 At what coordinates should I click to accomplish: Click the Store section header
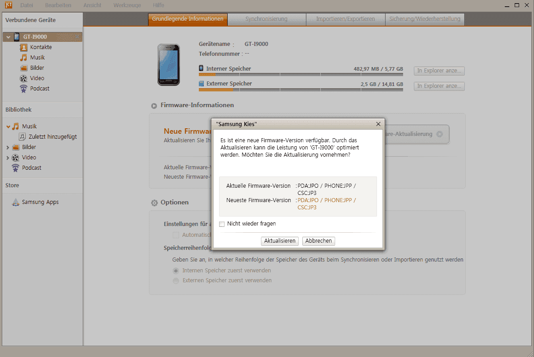pos(12,185)
